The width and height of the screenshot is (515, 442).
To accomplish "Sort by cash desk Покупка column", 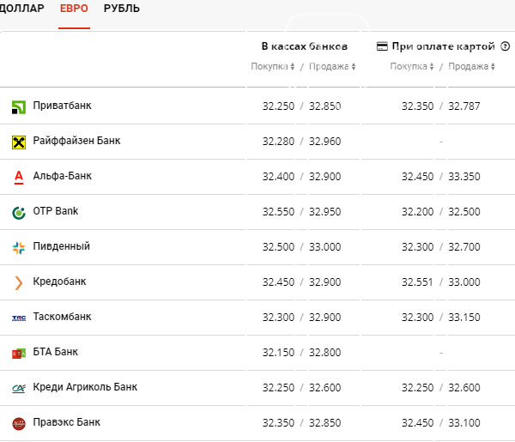I will click(273, 66).
